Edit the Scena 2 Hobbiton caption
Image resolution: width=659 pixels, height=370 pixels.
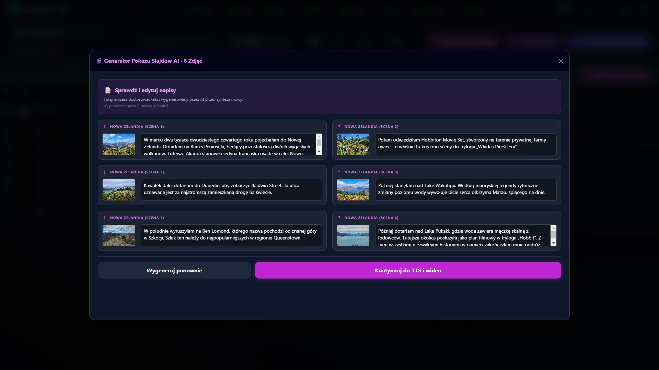[x=466, y=144]
